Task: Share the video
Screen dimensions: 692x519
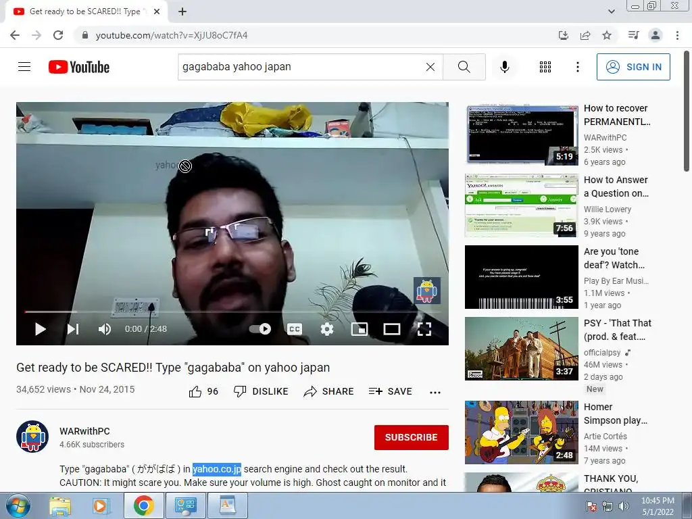Action: (329, 391)
